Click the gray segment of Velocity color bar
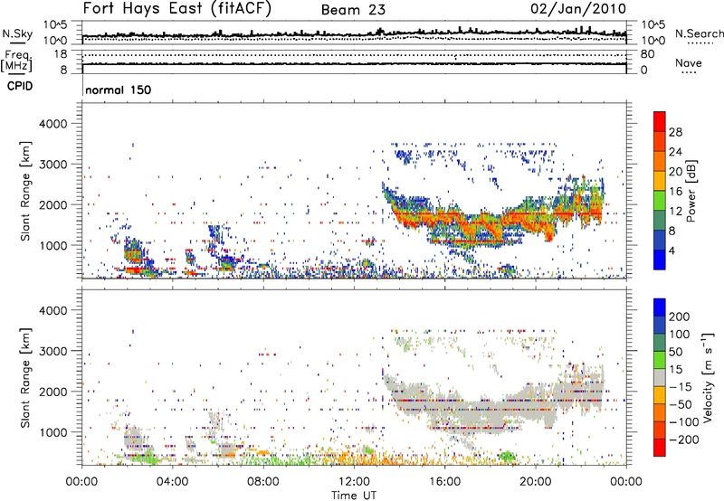The image size is (724, 501). 660,377
